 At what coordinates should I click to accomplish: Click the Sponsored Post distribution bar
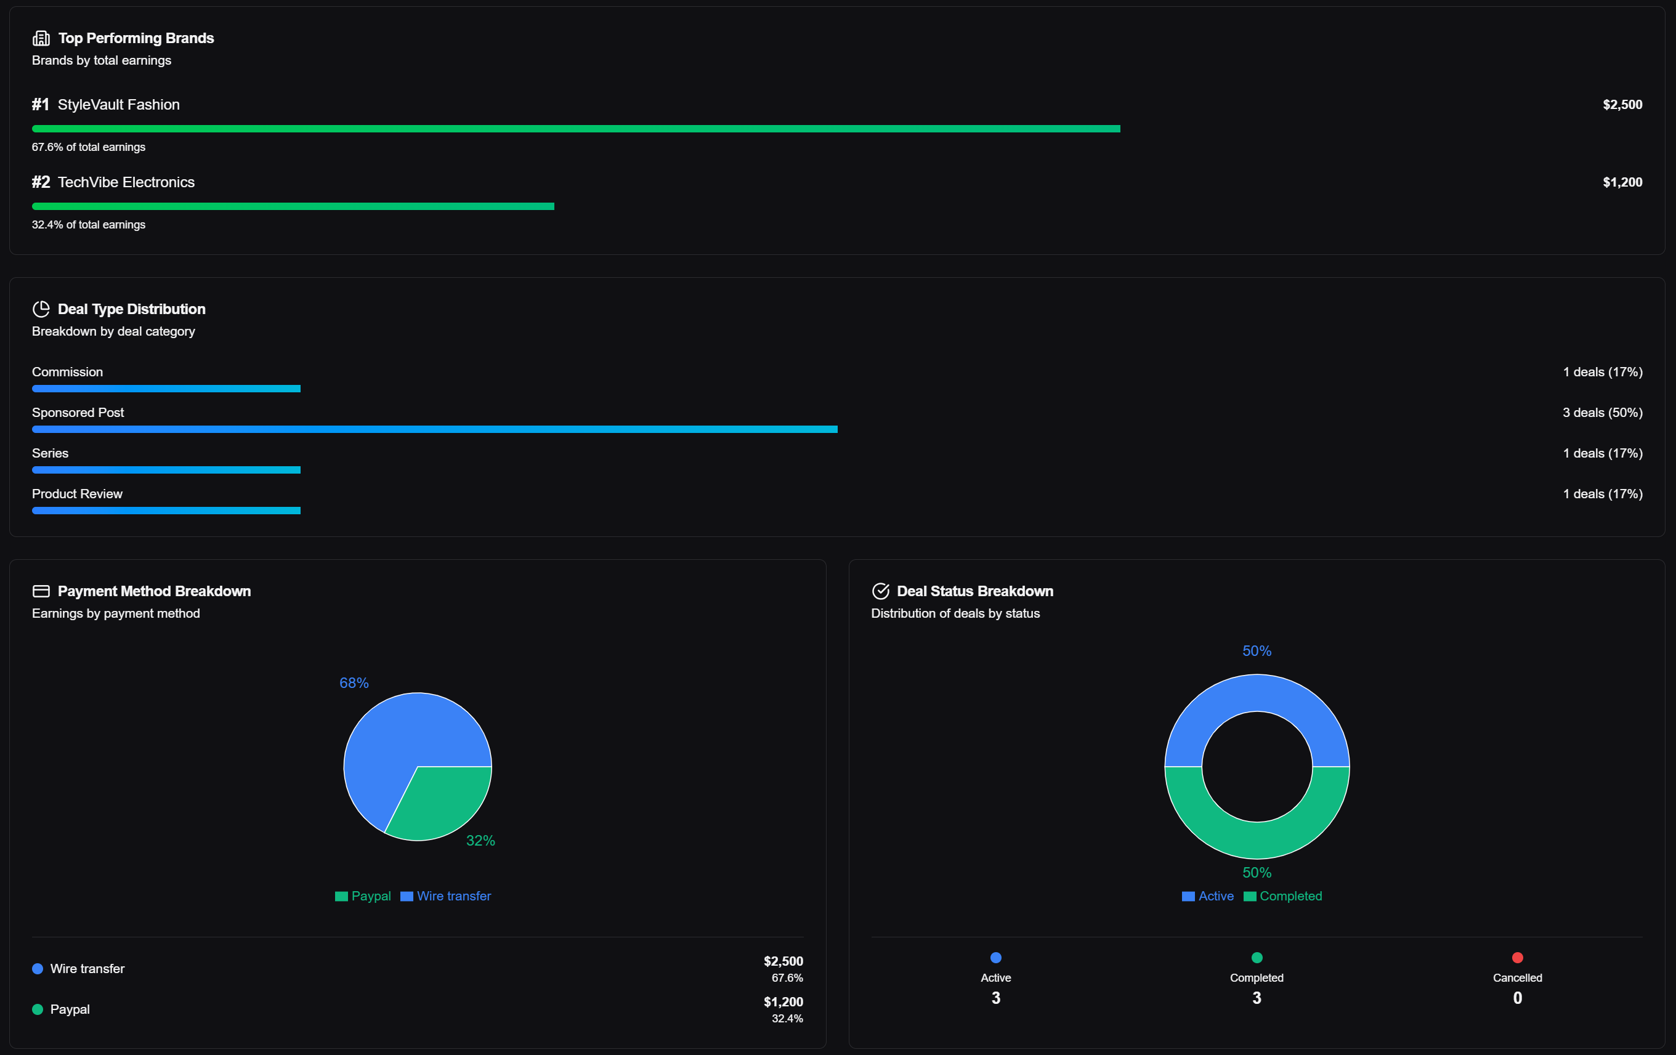tap(434, 429)
